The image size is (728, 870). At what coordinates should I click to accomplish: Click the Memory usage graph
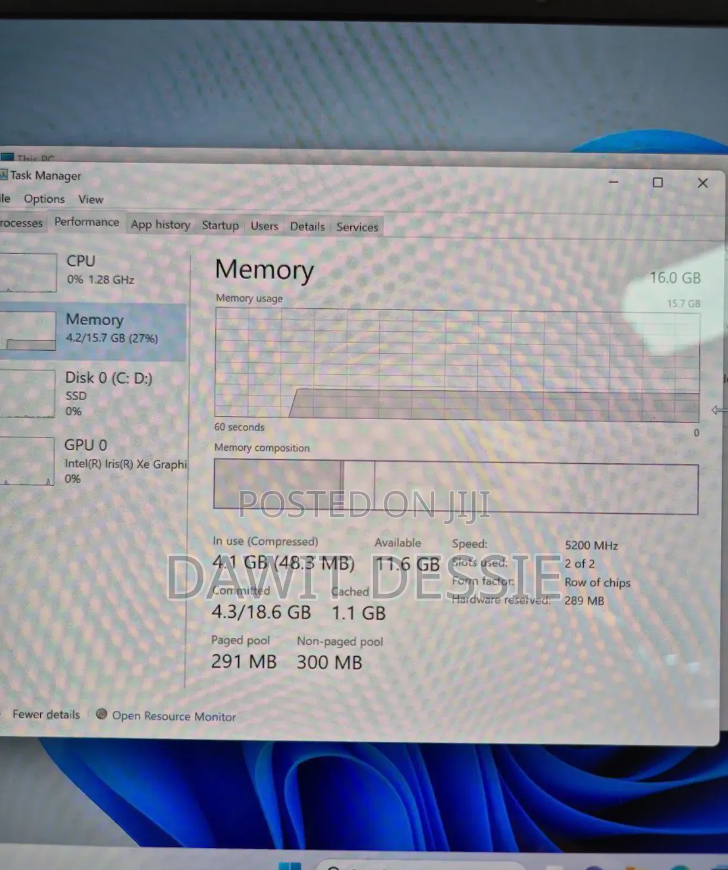pos(456,365)
